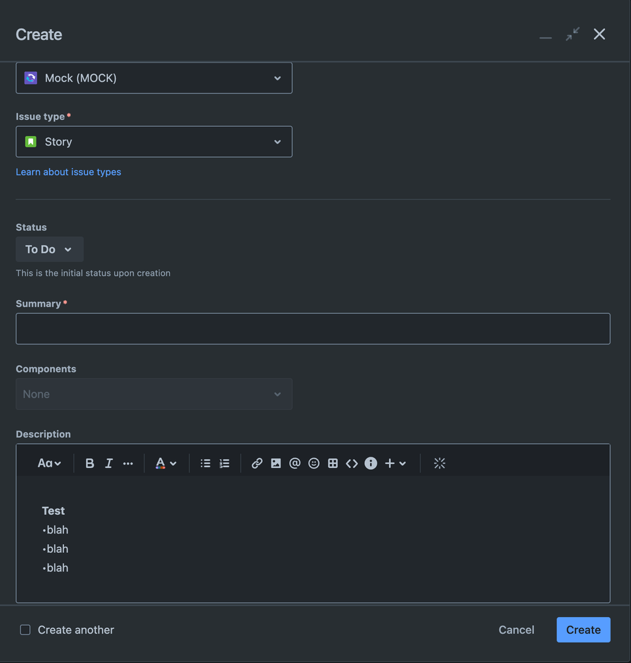Toggle bold formatting in description
Viewport: 631px width, 663px height.
(90, 463)
